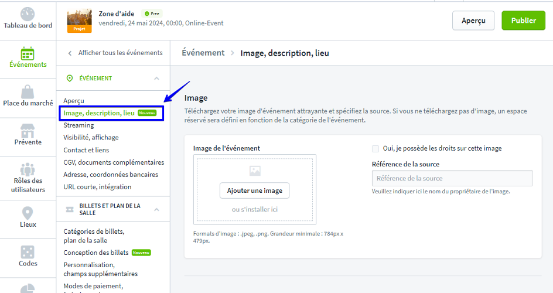Open the Tableau de bord dashboard icon

(x=28, y=14)
